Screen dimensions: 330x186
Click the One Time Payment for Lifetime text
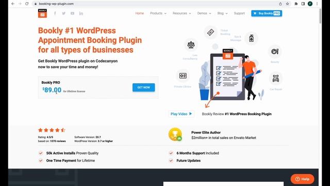click(x=71, y=161)
